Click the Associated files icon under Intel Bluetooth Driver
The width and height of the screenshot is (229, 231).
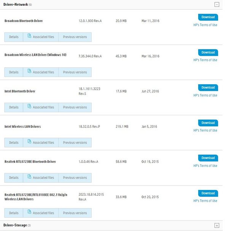(29, 107)
